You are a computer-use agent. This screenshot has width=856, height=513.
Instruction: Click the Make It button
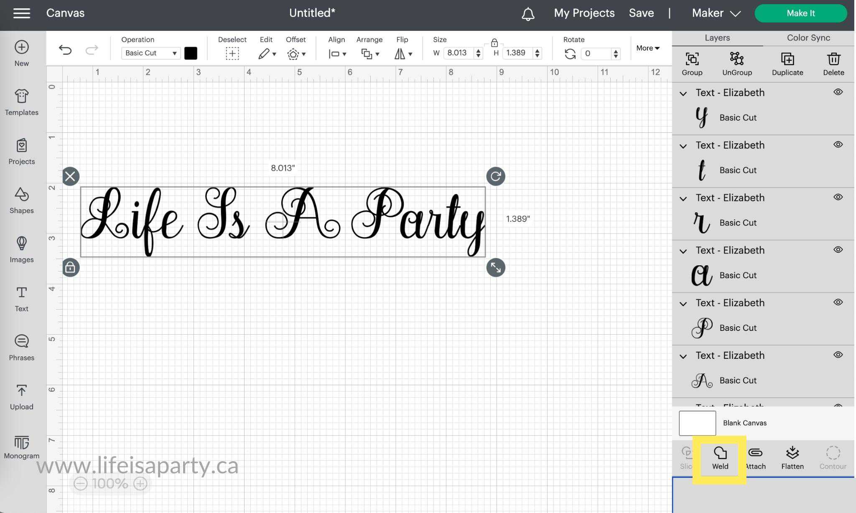click(x=800, y=13)
